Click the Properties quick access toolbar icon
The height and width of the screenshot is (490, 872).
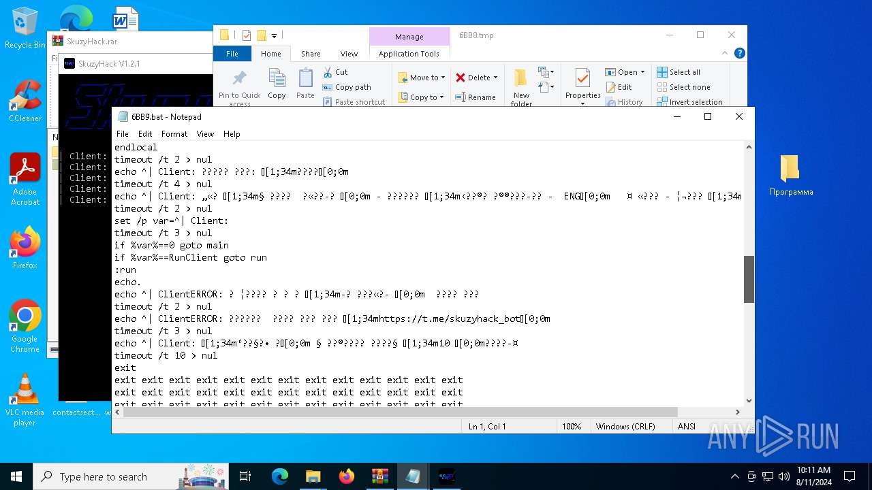point(247,35)
